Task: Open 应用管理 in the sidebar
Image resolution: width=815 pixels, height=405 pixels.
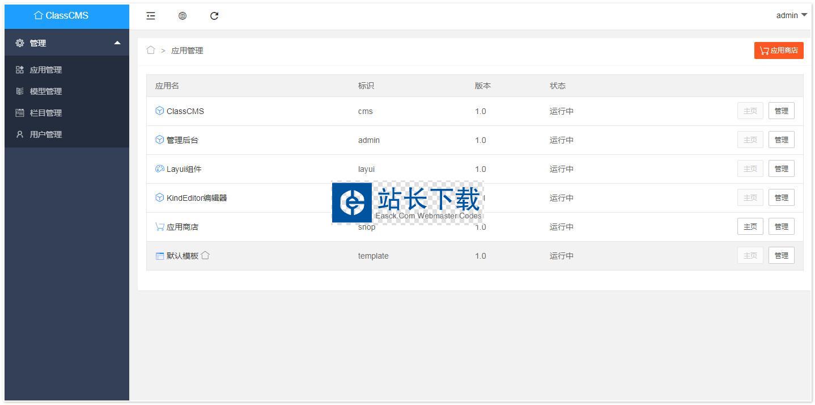Action: tap(46, 70)
